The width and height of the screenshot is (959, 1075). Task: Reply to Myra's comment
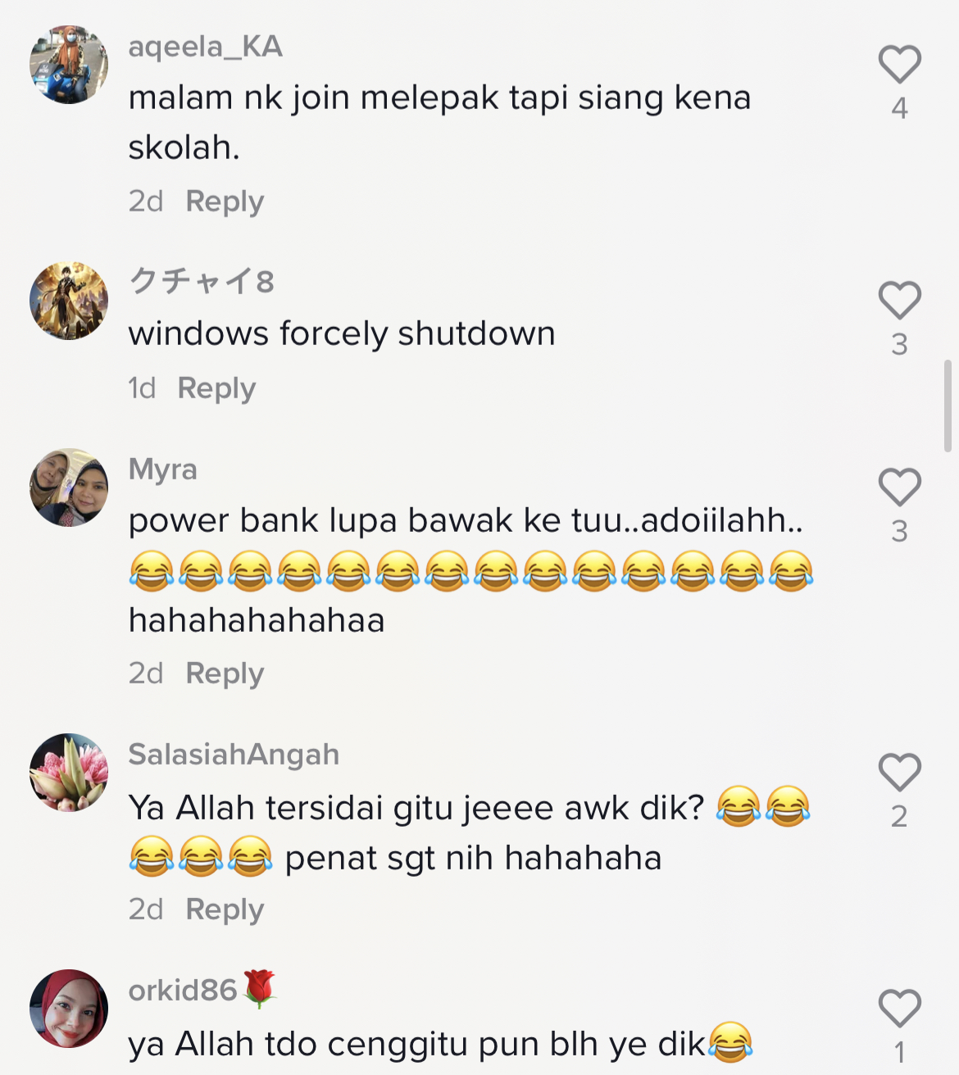pyautogui.click(x=225, y=674)
